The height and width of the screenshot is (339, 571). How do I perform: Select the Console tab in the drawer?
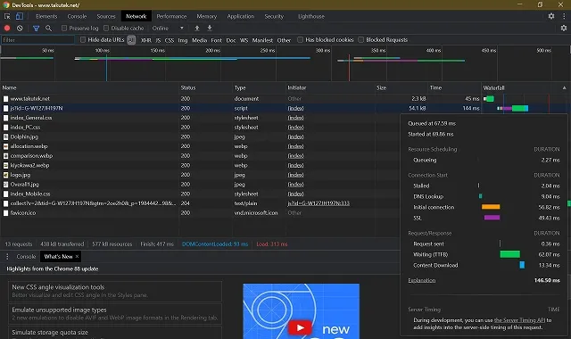click(26, 257)
